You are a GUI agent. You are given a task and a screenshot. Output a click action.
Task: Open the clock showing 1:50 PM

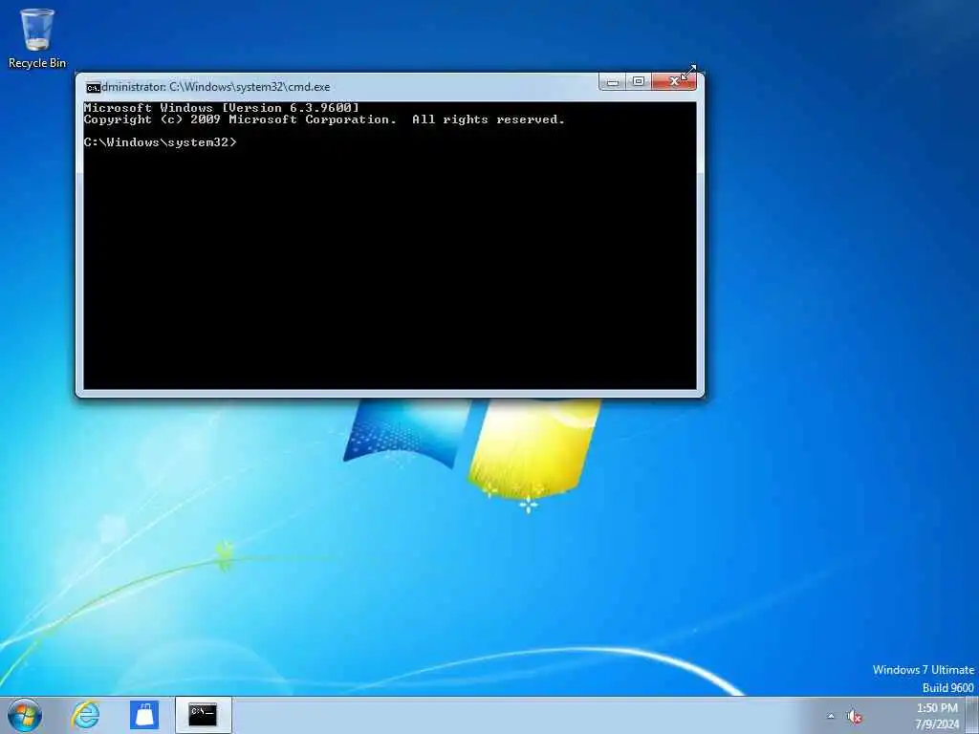pos(937,716)
